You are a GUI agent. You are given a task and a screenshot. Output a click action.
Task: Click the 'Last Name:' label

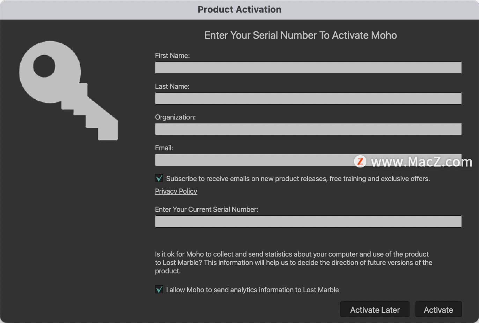coord(172,86)
